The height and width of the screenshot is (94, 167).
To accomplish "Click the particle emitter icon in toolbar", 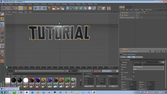I will [94, 8].
